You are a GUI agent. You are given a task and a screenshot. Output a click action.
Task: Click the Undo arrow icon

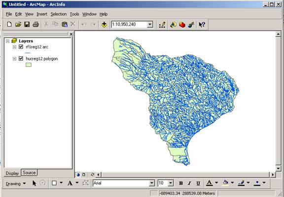84,24
